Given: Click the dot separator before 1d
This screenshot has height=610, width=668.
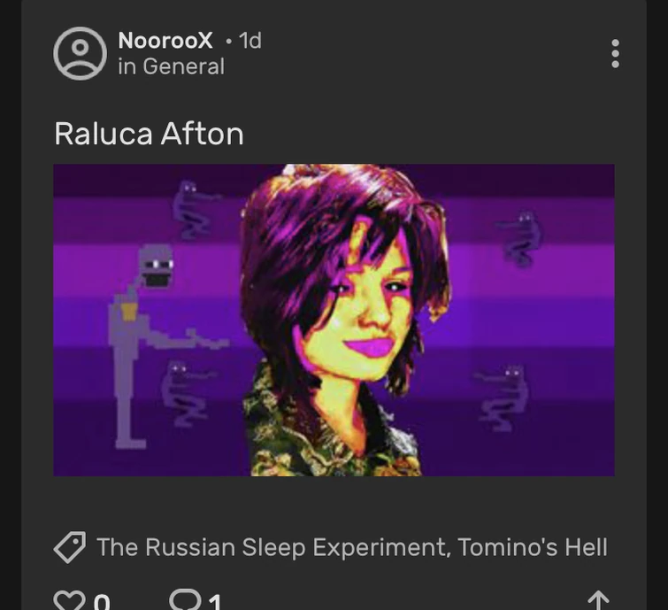Looking at the screenshot, I should (229, 42).
